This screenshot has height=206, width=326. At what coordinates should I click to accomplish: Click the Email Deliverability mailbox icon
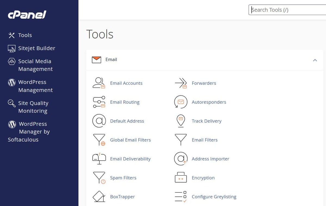[99, 159]
